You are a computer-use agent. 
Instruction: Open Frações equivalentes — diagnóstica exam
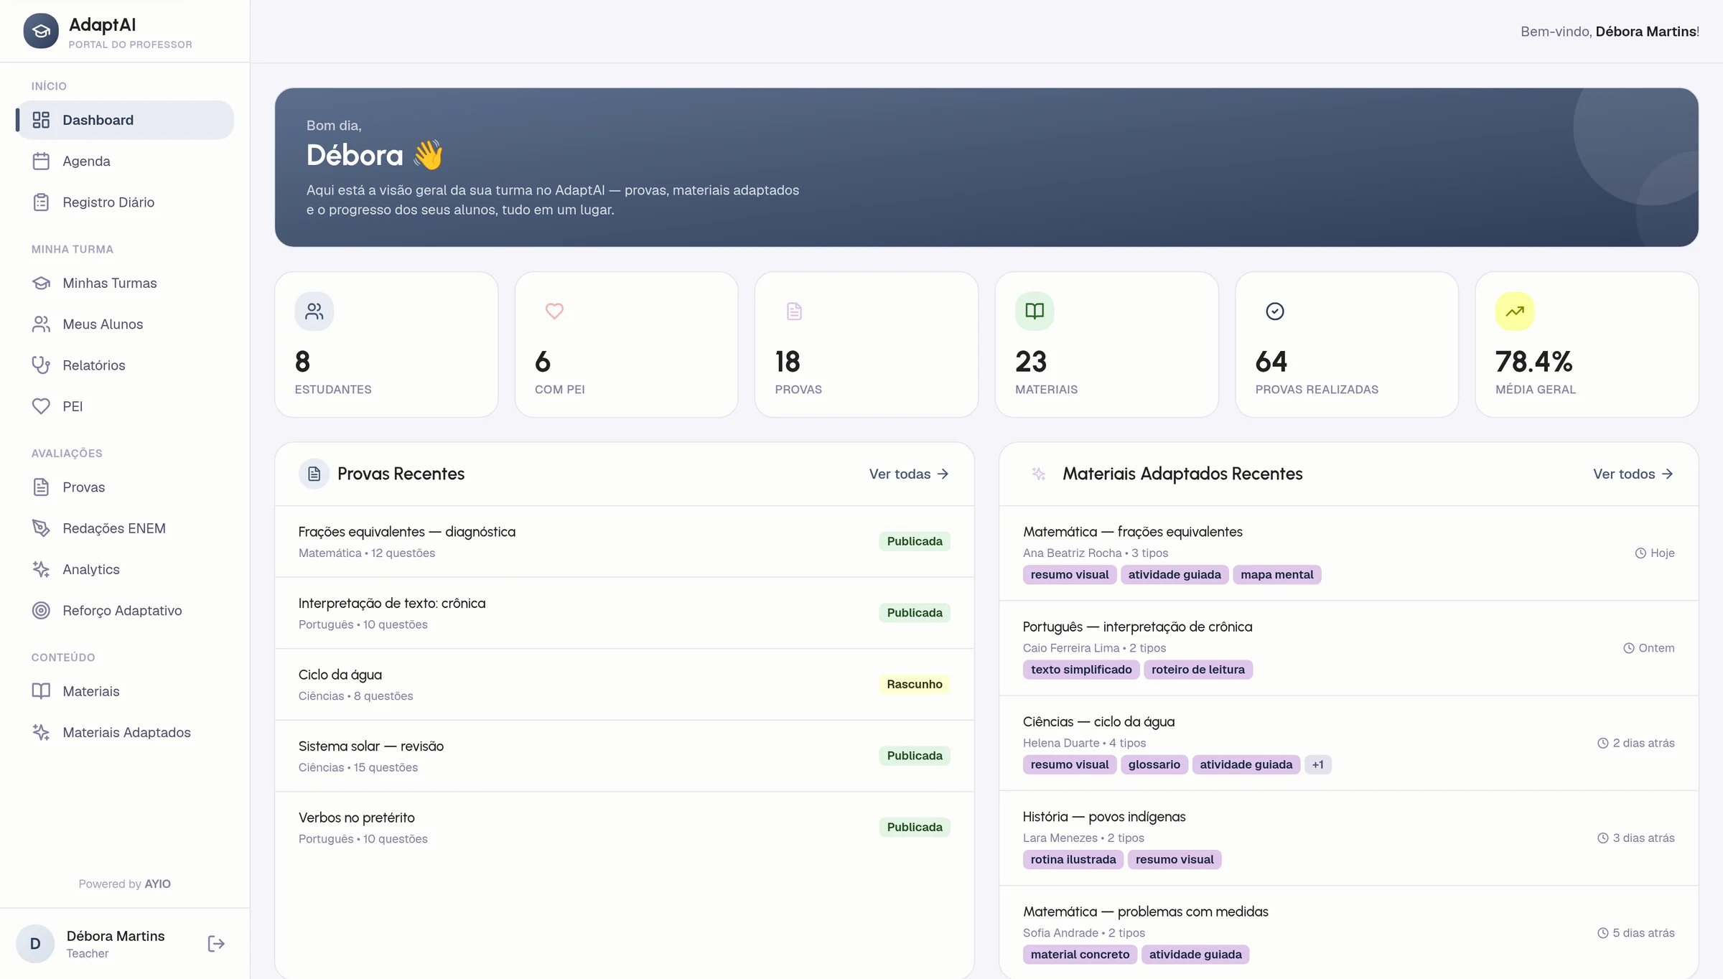(625, 542)
